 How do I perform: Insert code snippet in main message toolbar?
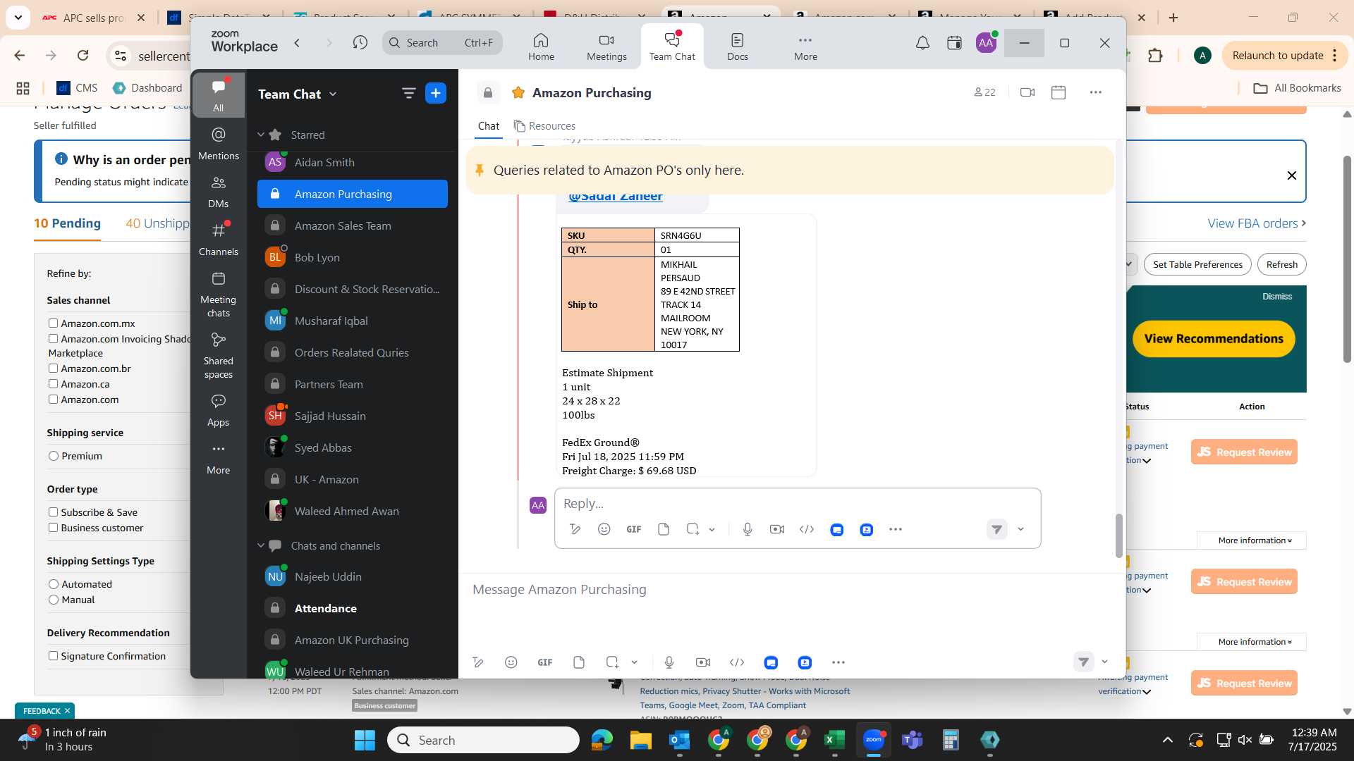point(737,662)
